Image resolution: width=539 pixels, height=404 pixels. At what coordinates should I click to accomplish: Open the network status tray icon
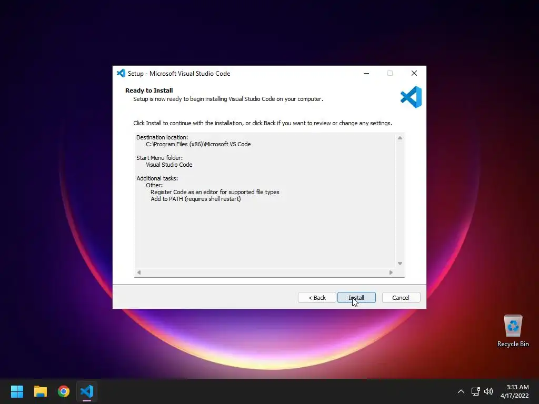coord(475,391)
